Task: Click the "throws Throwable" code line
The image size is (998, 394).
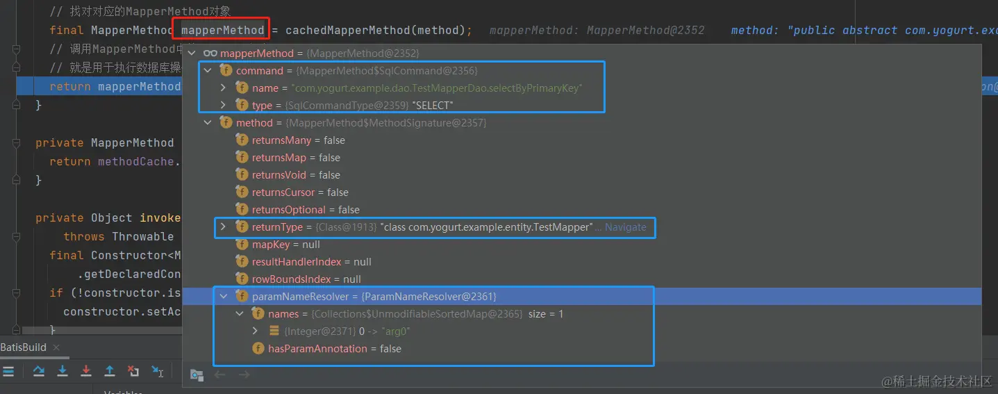Action: (119, 236)
